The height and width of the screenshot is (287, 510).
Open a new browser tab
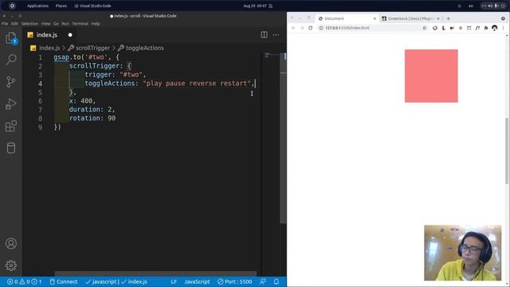coord(448,18)
